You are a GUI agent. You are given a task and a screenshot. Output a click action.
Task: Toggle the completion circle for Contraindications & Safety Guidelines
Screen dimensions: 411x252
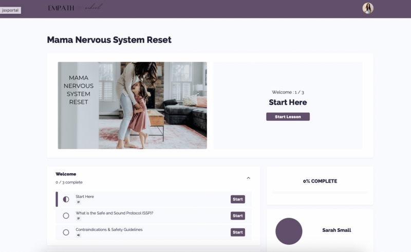pos(66,232)
